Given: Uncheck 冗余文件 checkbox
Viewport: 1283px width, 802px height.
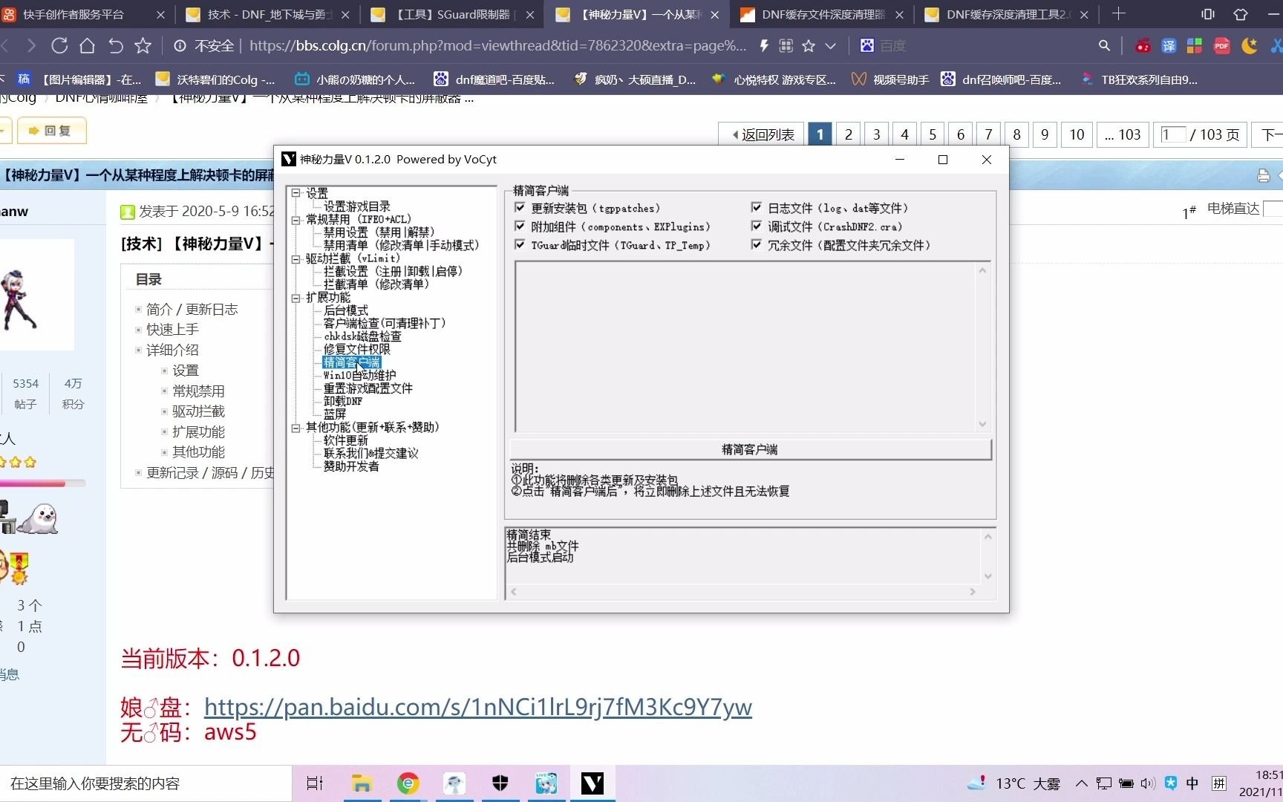Looking at the screenshot, I should coord(757,245).
